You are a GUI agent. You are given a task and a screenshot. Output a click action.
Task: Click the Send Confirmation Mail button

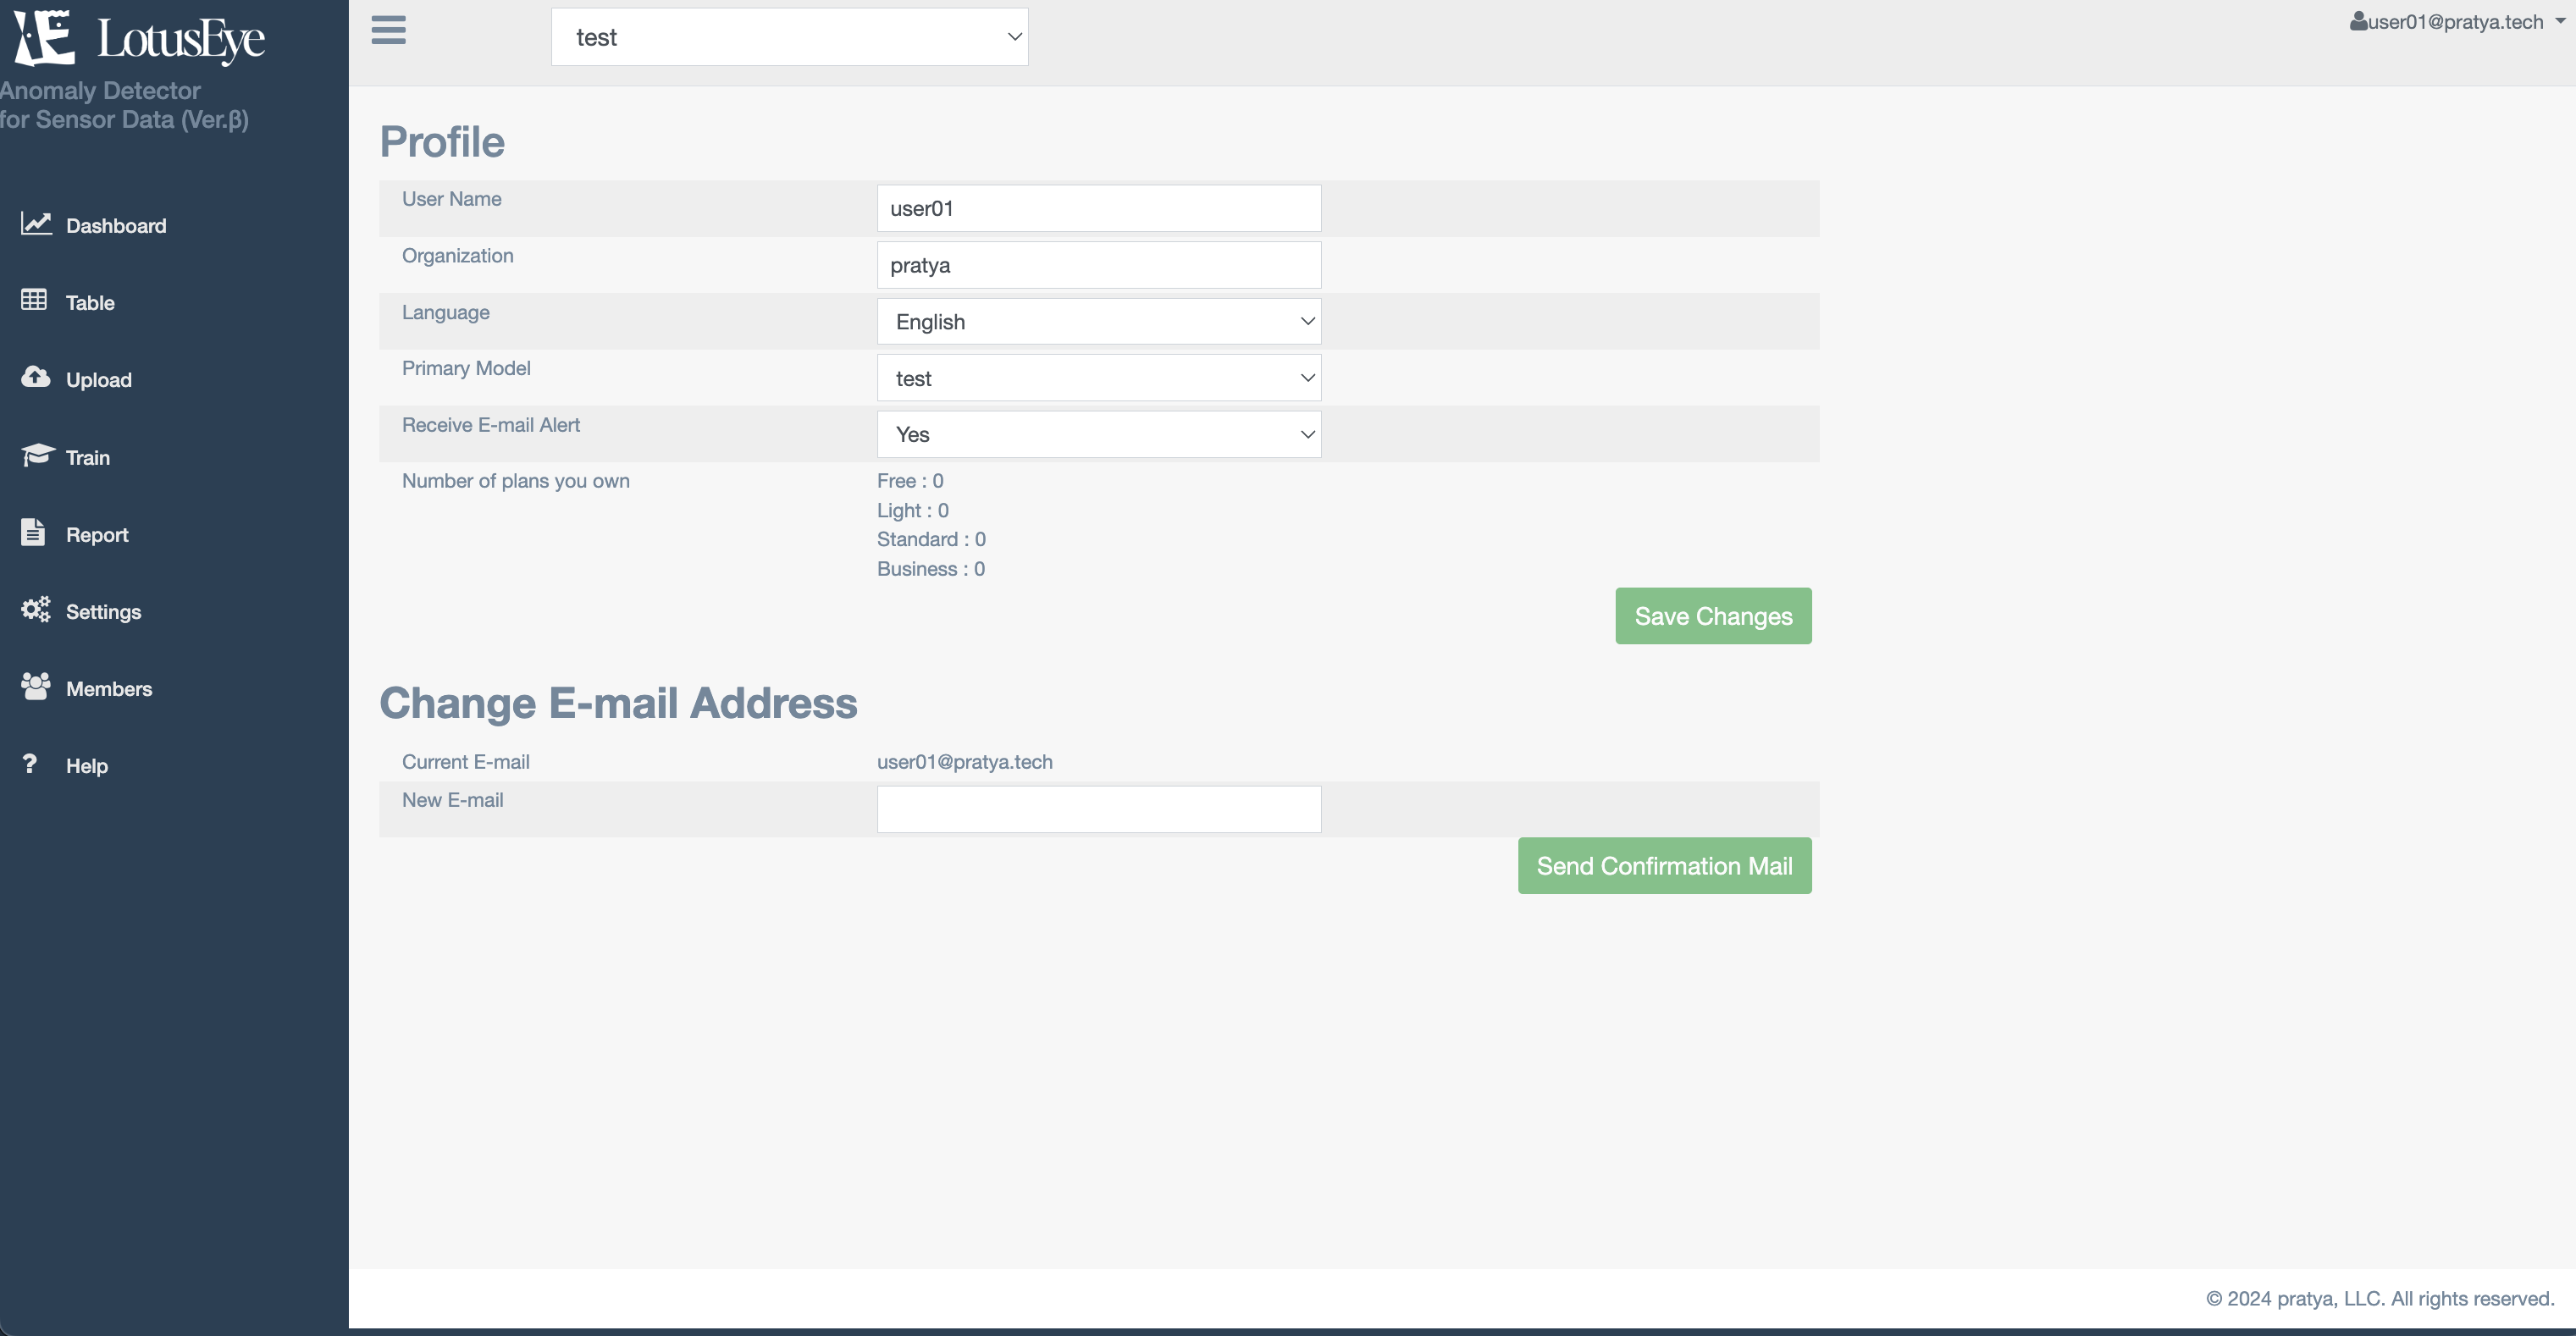click(1663, 866)
